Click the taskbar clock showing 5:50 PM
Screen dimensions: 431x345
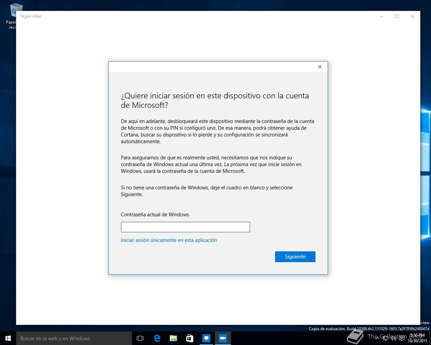point(418,338)
